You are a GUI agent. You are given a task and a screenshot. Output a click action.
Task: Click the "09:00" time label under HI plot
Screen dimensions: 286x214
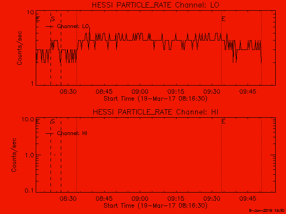140,198
